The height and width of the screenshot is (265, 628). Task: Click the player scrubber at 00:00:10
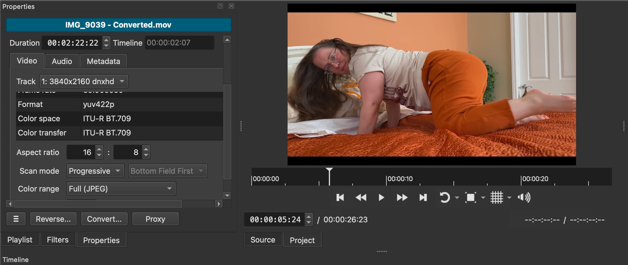click(x=386, y=179)
